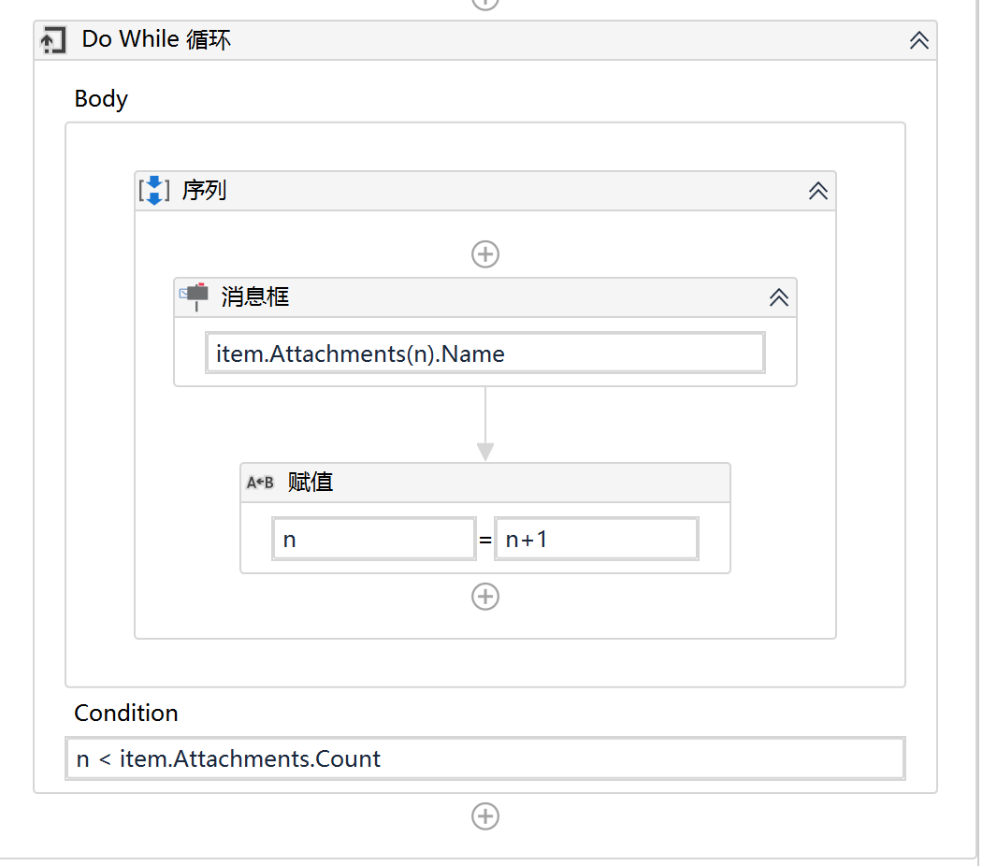This screenshot has width=997, height=866.
Task: Edit the item.Attachments(n).Name text field
Action: pyautogui.click(x=485, y=353)
